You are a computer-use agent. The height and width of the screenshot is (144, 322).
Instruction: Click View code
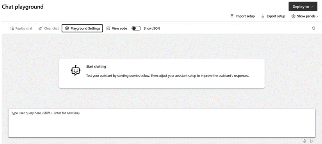117,28
